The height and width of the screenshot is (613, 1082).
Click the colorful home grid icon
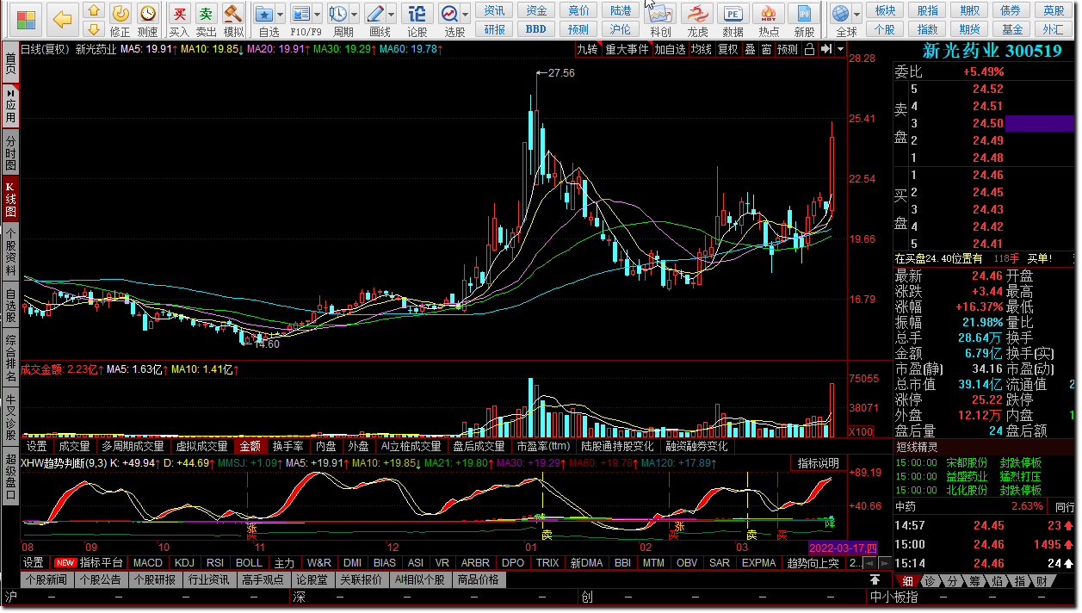(27, 19)
